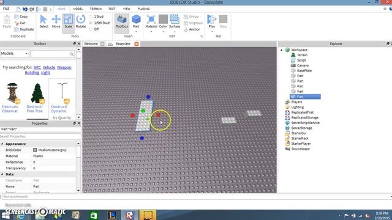The width and height of the screenshot is (392, 220).
Task: Toggle Anchor on selected part
Action: pyautogui.click(x=192, y=29)
